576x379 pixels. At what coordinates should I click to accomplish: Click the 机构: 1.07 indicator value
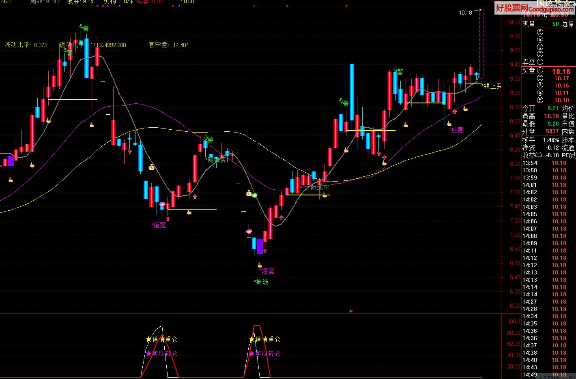(116, 2)
